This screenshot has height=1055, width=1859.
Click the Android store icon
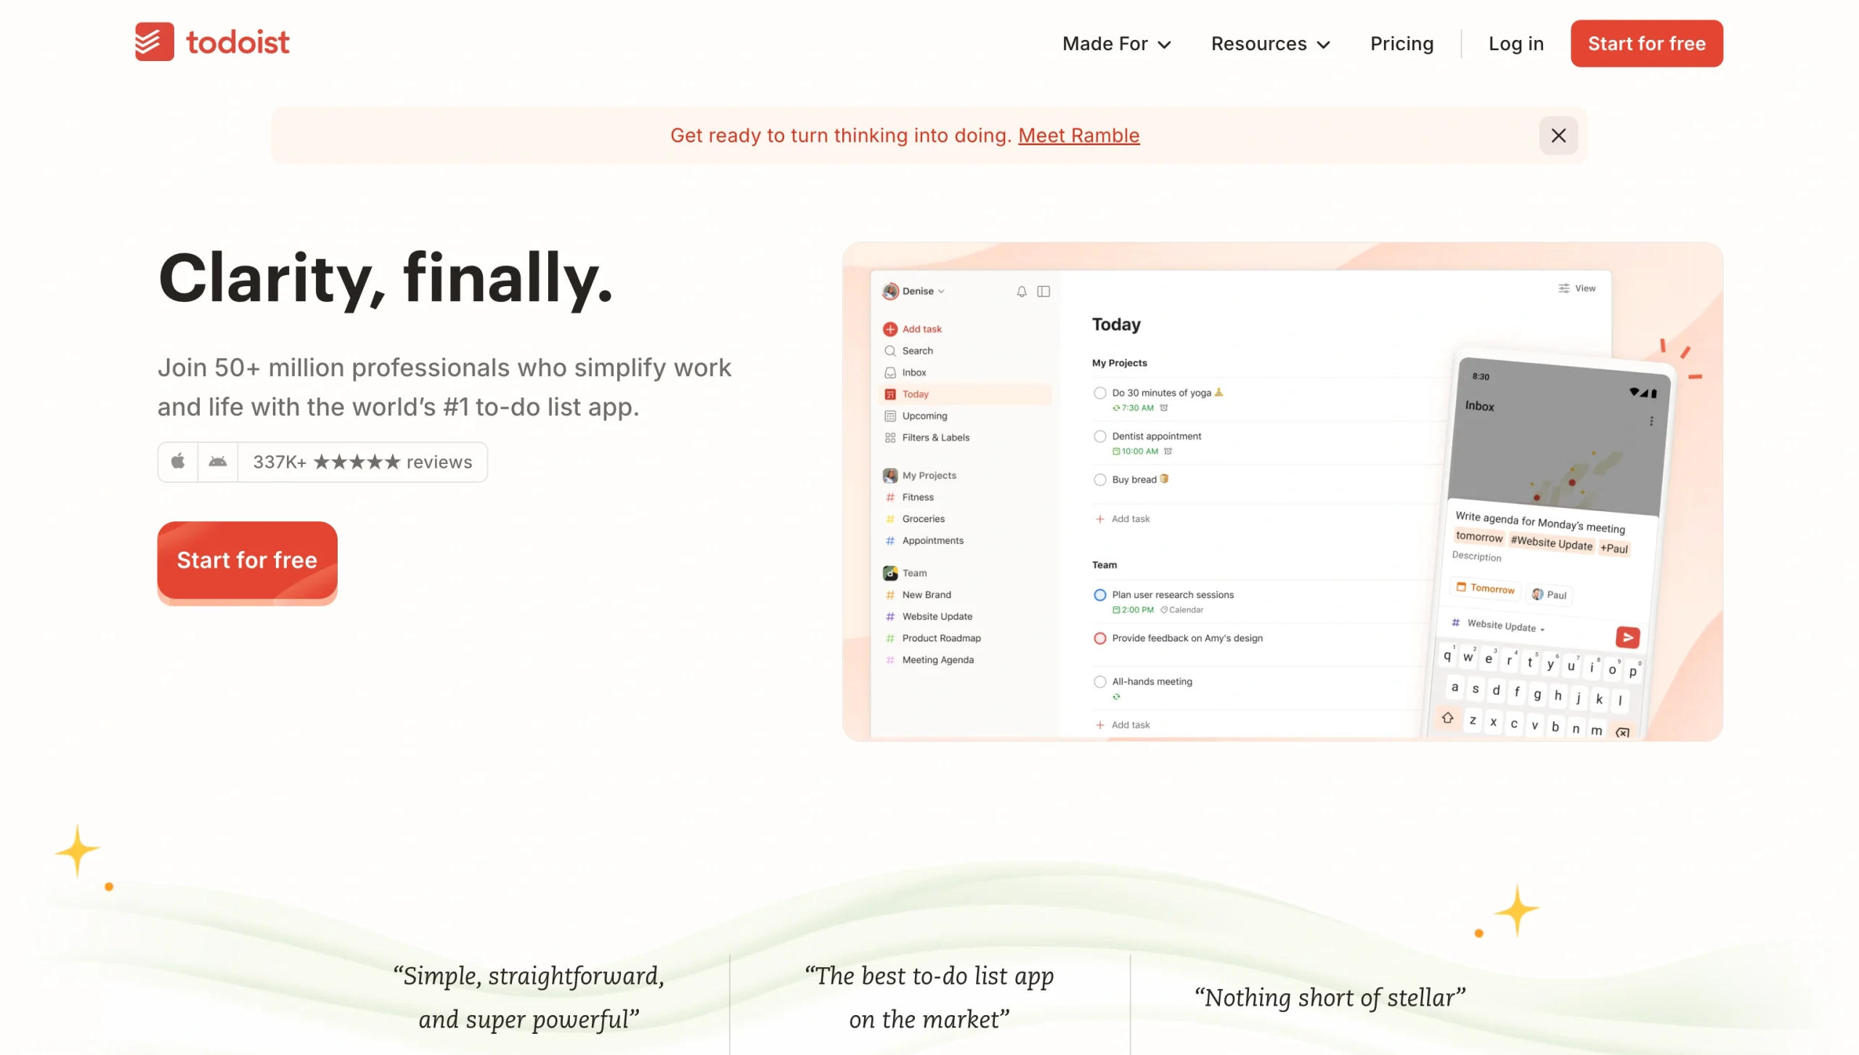click(x=218, y=462)
